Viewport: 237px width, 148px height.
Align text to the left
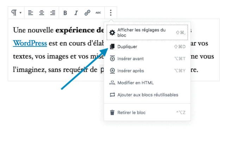pyautogui.click(x=31, y=13)
